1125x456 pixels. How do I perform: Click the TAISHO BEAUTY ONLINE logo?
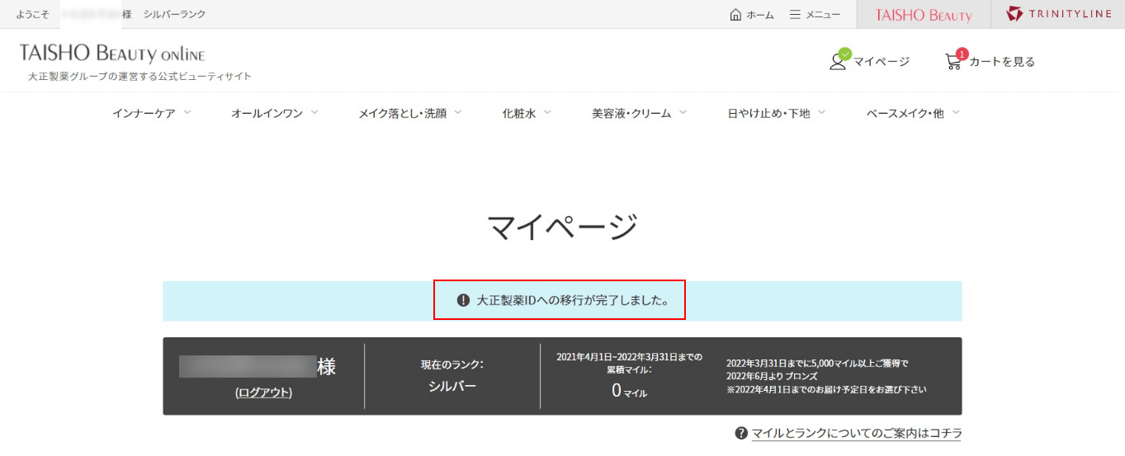click(x=112, y=54)
